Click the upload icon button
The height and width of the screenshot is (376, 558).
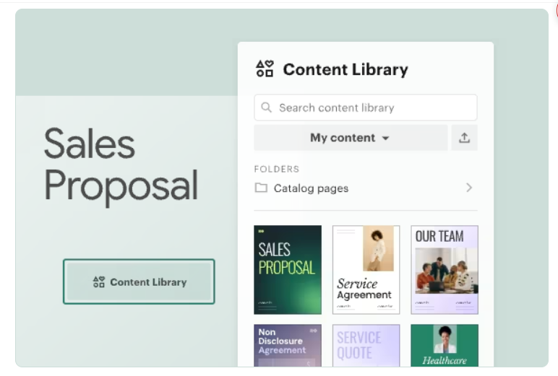465,138
